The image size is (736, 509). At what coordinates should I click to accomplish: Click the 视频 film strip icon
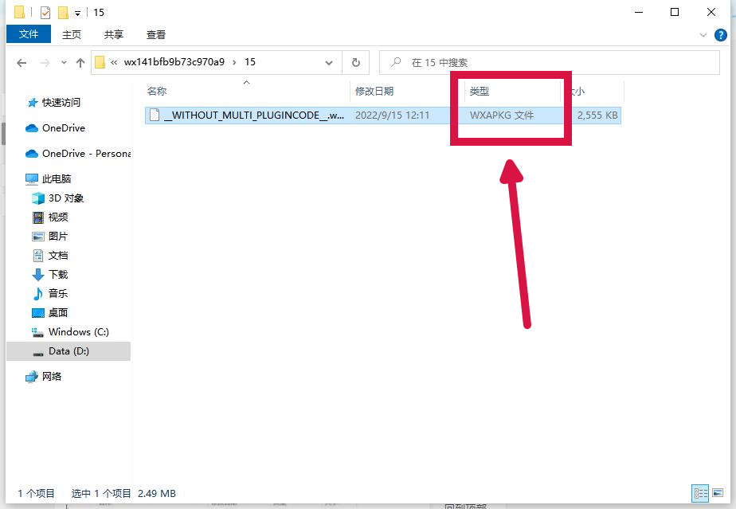tap(38, 217)
